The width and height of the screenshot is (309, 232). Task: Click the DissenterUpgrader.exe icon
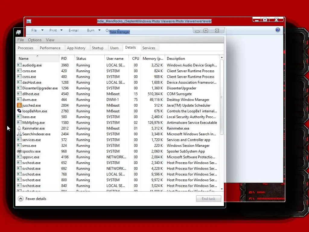pyautogui.click(x=19, y=88)
